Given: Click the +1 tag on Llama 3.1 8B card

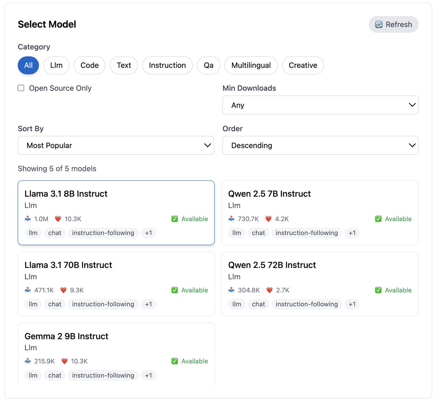Looking at the screenshot, I should (x=148, y=233).
